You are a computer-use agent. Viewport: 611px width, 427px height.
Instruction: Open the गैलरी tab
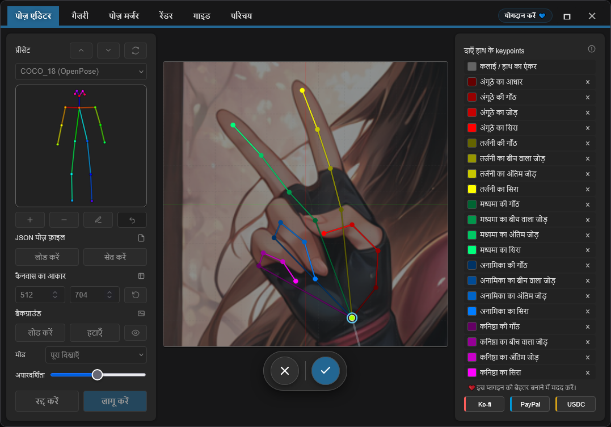[x=80, y=16]
